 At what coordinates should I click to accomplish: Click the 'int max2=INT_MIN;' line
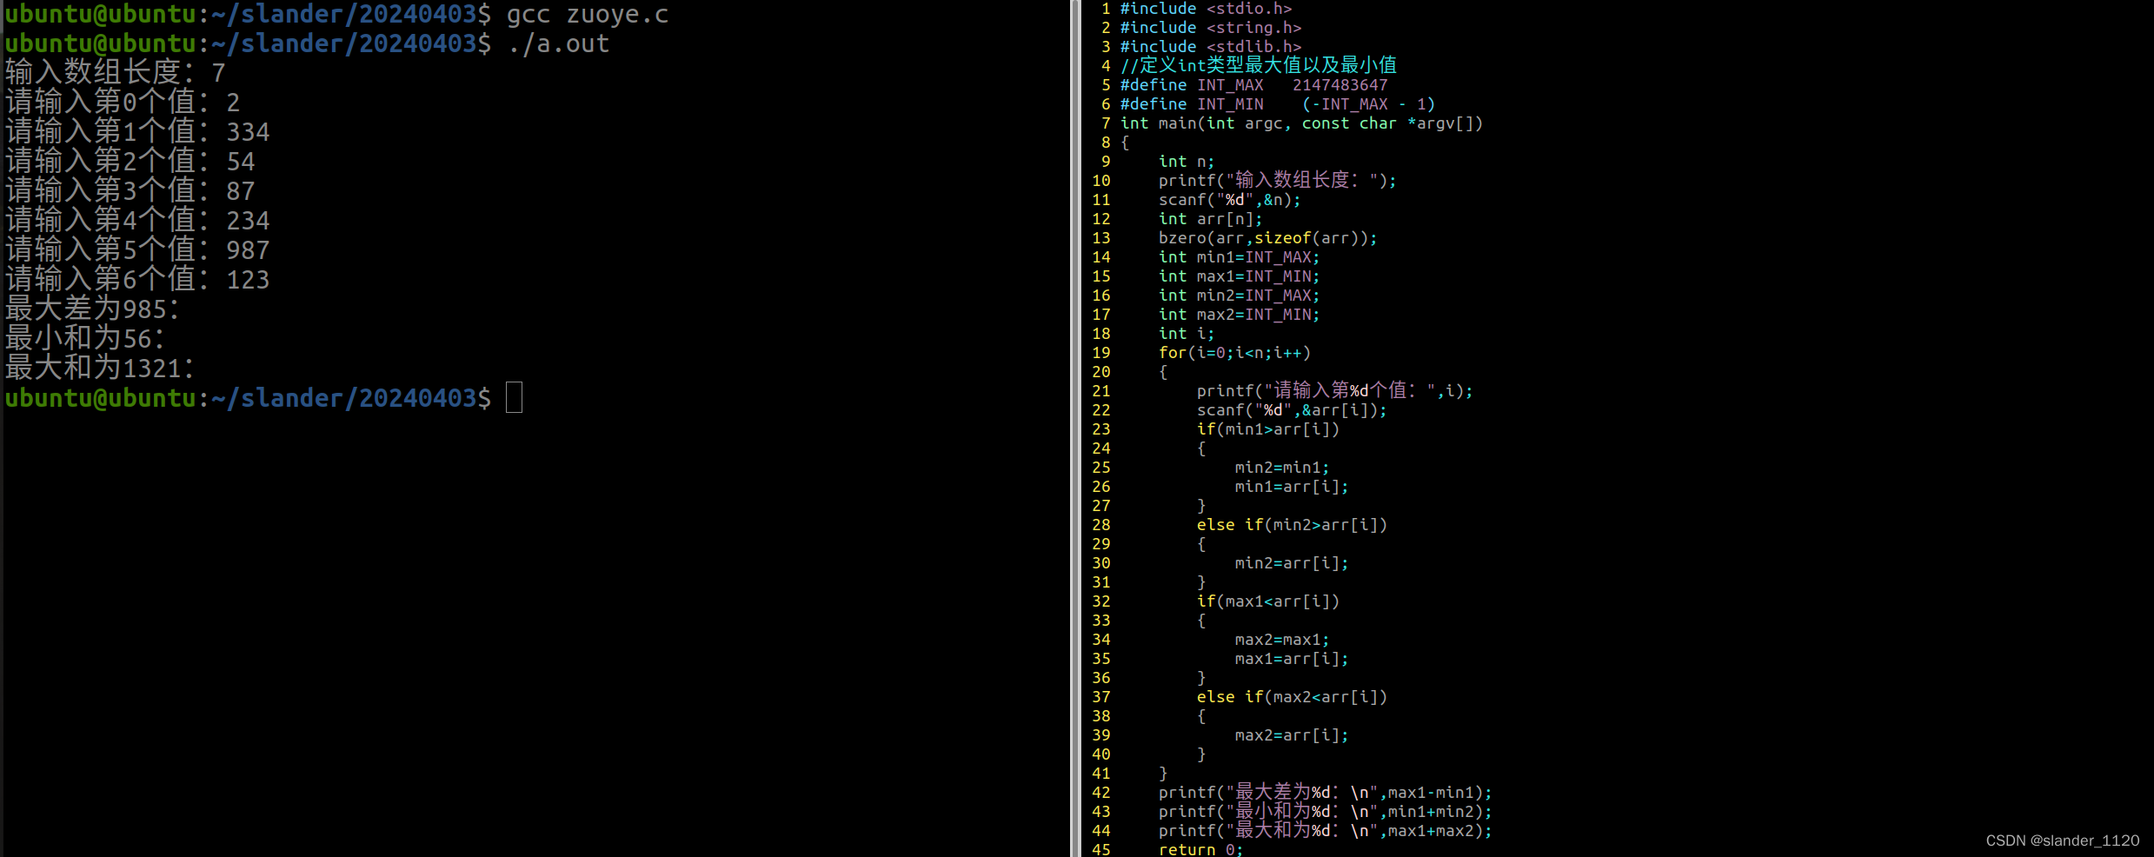tap(1239, 315)
